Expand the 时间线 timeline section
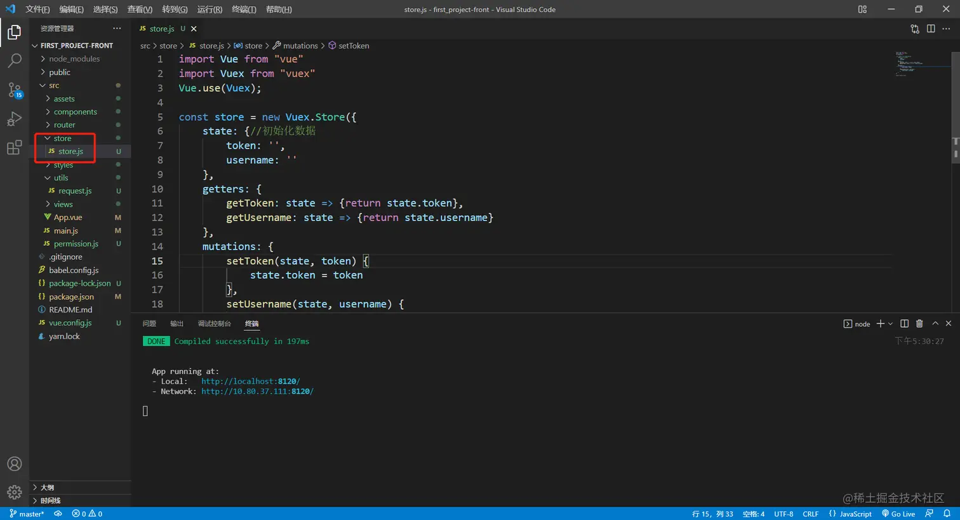This screenshot has width=960, height=520. click(81, 501)
